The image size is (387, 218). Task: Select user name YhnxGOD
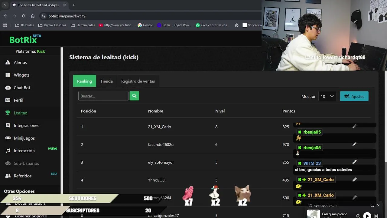tap(157, 180)
